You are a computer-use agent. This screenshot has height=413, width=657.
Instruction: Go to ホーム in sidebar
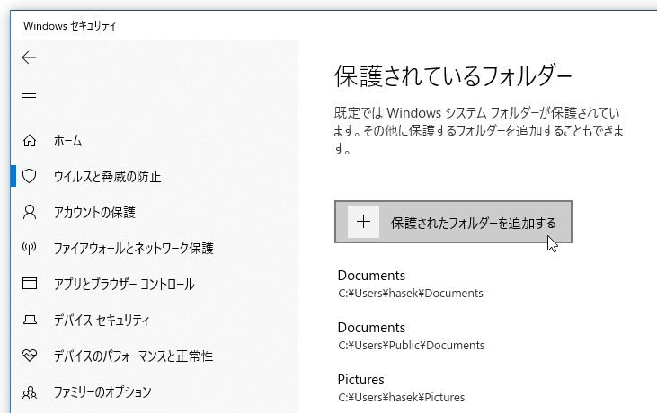pos(68,141)
